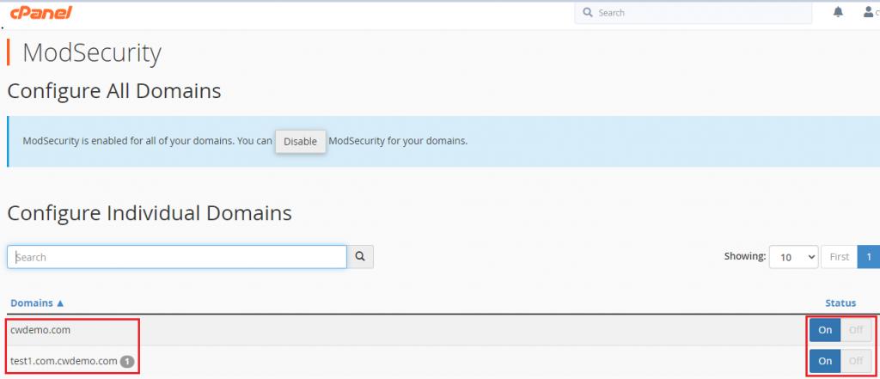Screen dimensions: 880x379
Task: Click the top header Search field
Action: 694,13
